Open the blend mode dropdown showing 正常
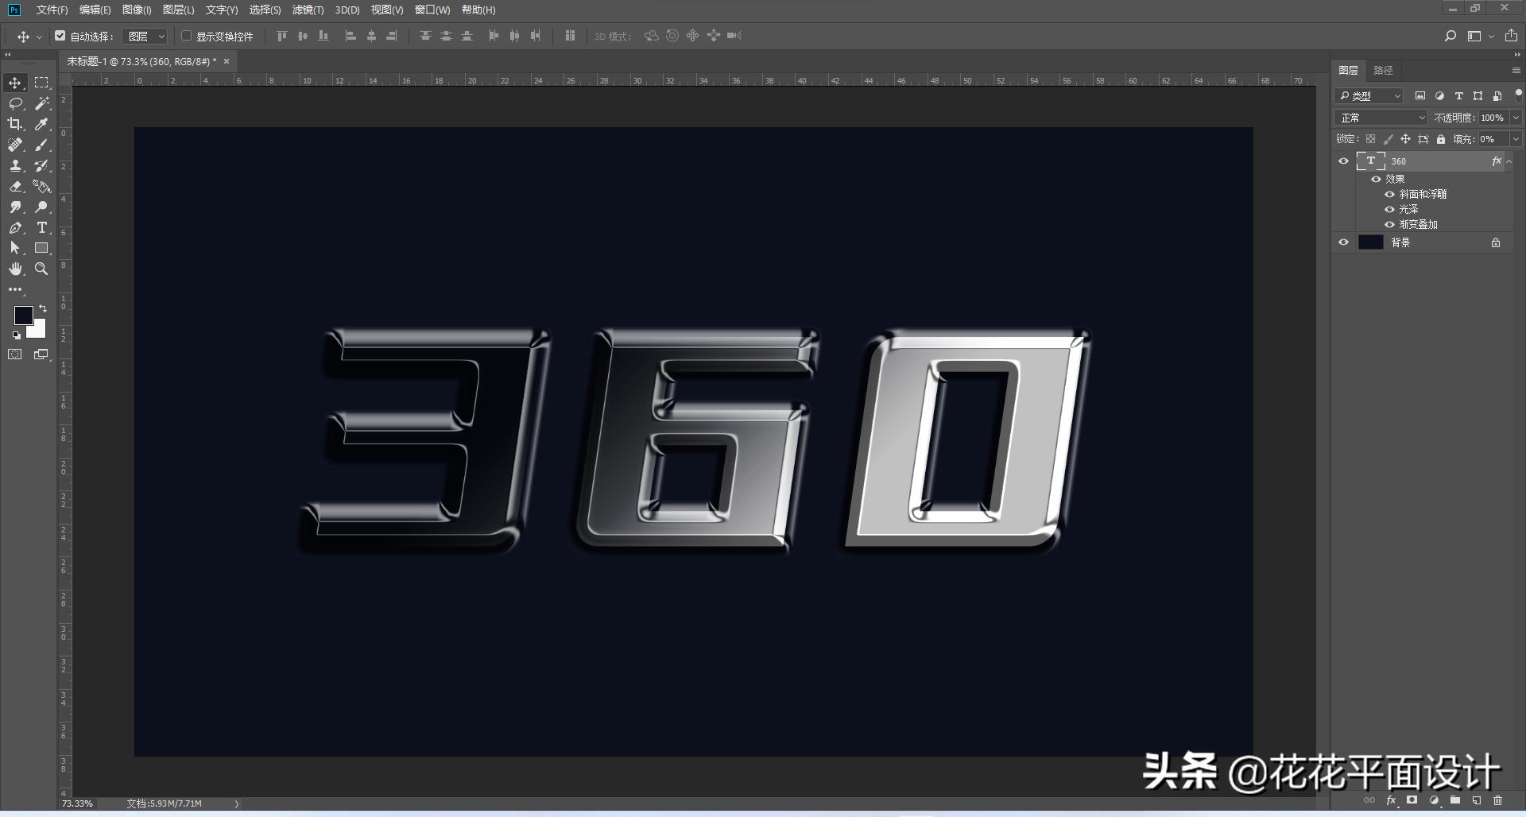 [x=1380, y=117]
